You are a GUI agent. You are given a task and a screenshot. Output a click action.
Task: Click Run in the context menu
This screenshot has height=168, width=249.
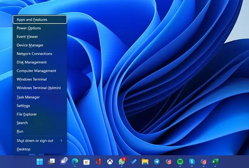tap(40, 131)
